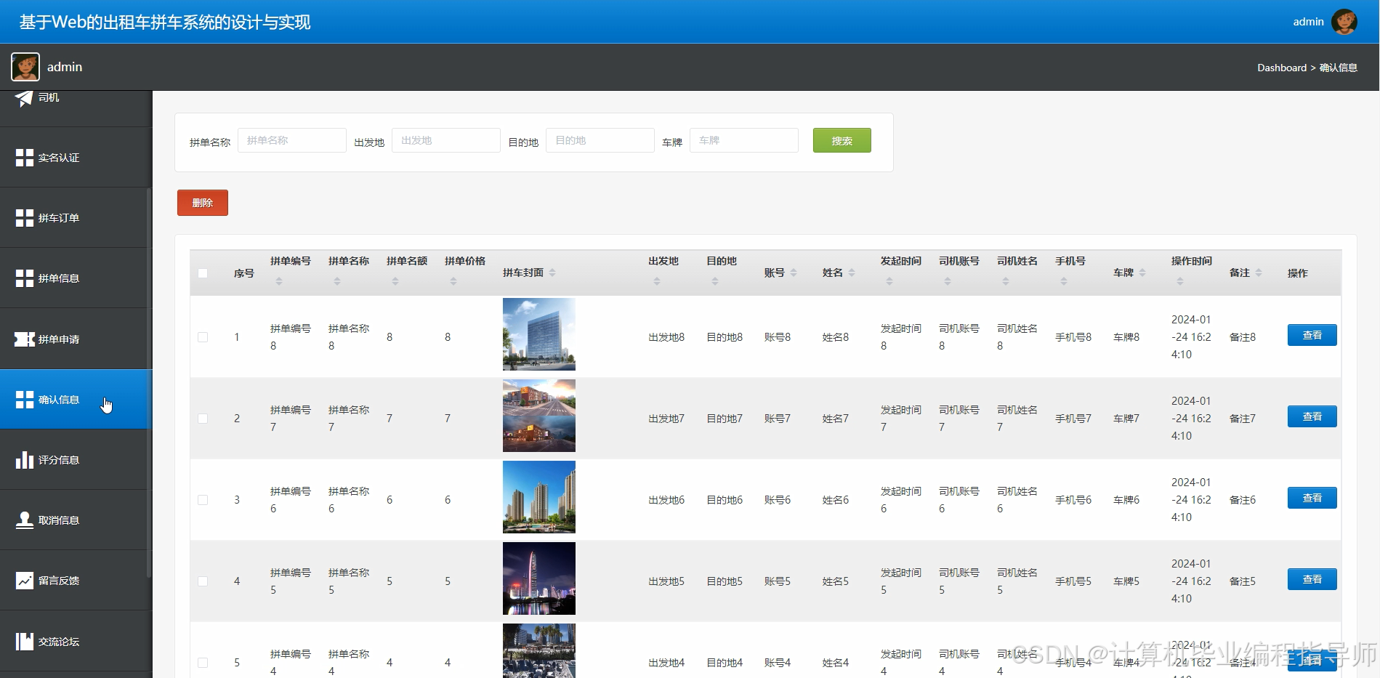Viewport: 1380px width, 678px height.
Task: Click the ticket icon next to 拼单申请
Action: (x=25, y=339)
